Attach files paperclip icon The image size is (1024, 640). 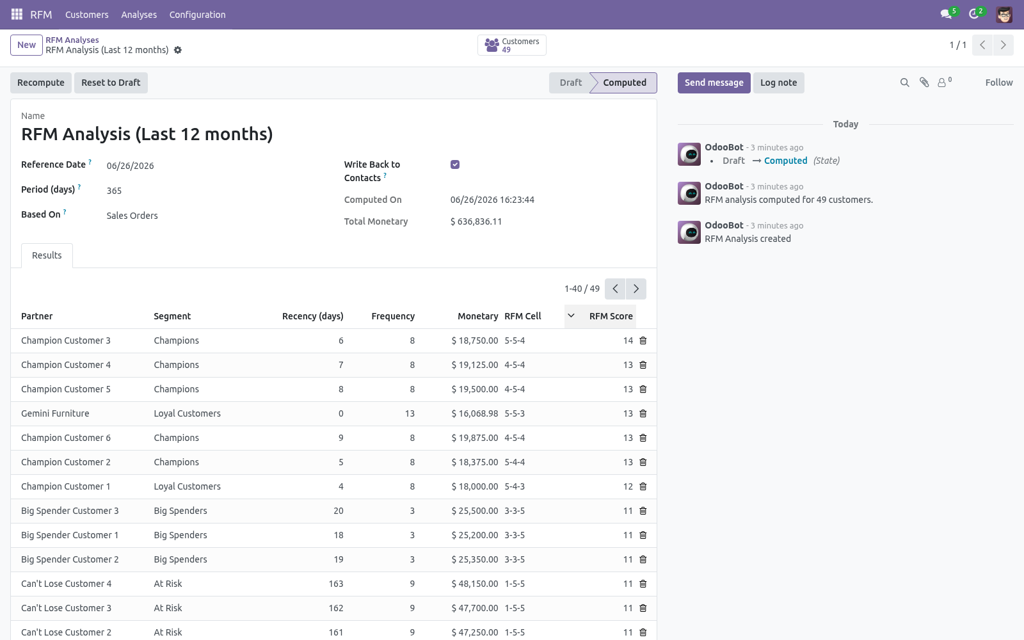coord(924,83)
